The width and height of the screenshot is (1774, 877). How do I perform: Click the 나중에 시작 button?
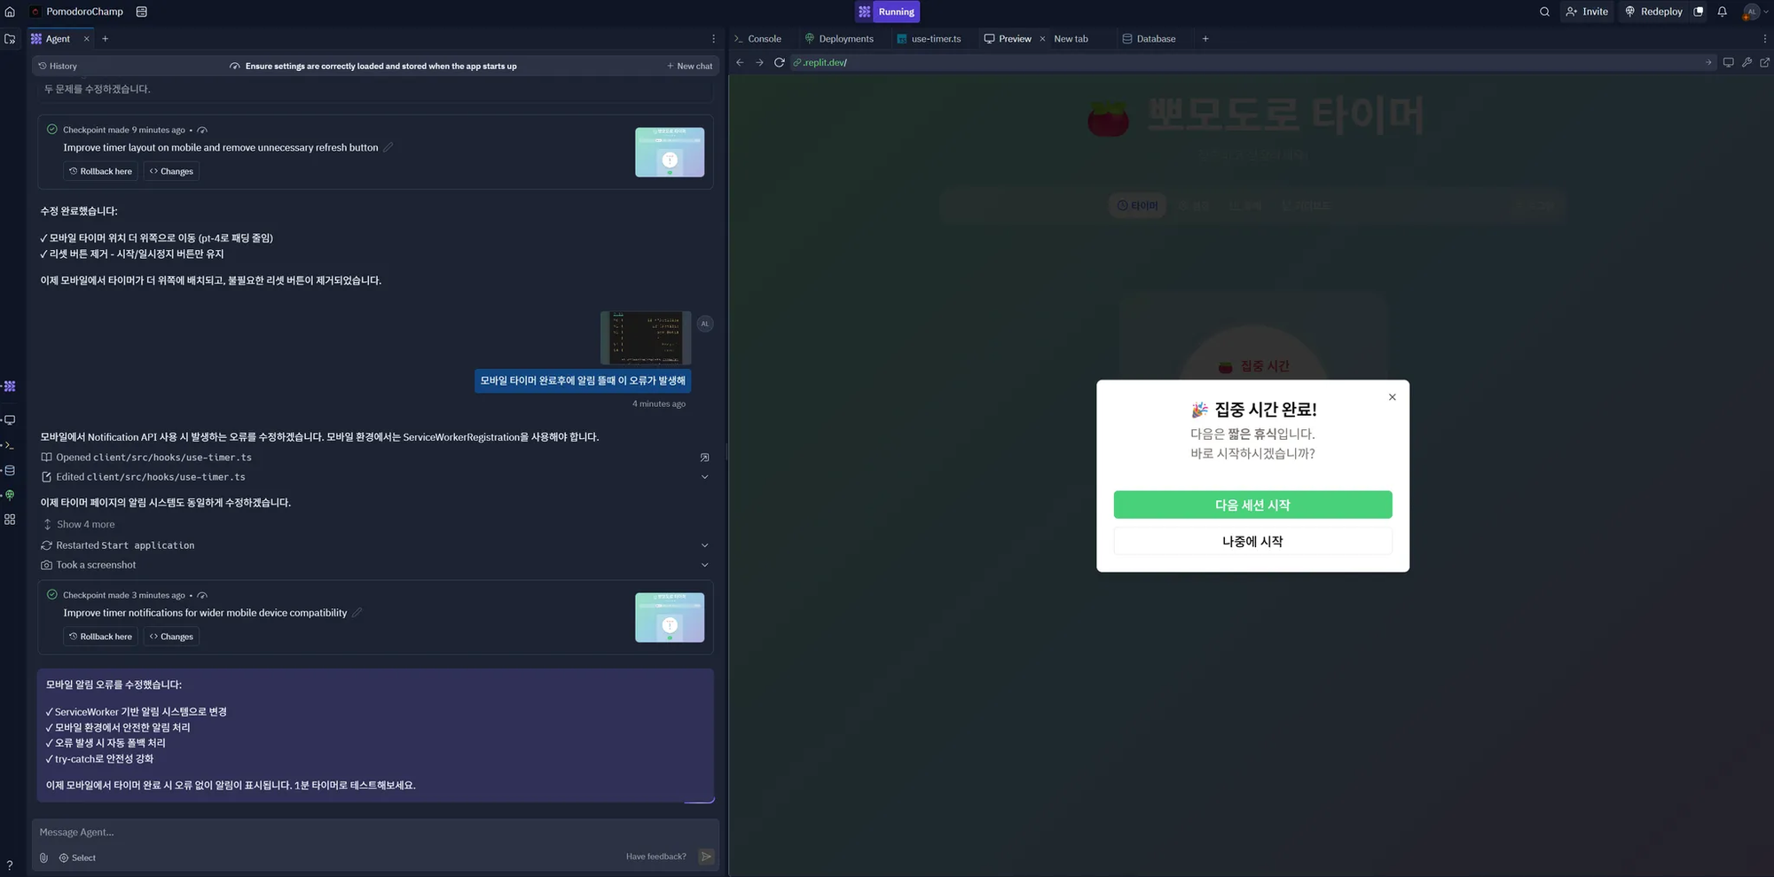coord(1252,541)
